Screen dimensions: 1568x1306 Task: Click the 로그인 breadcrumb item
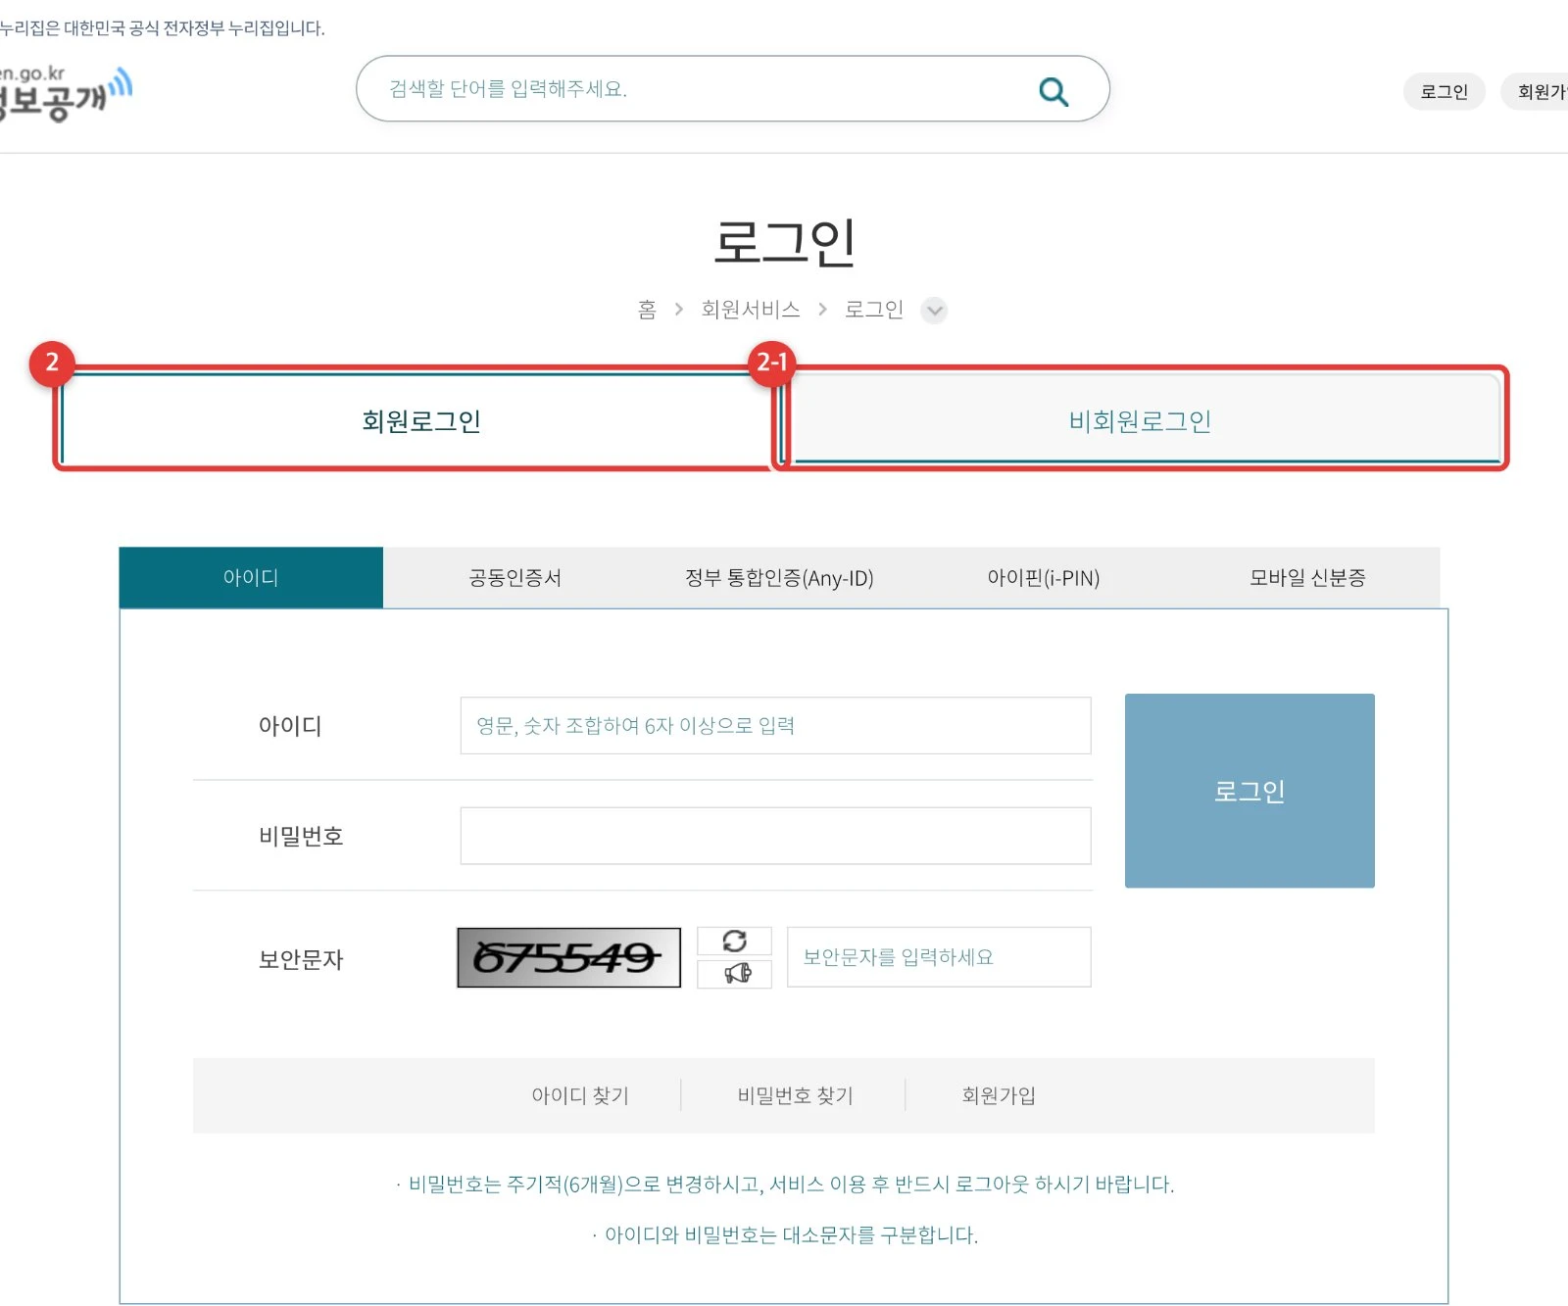point(874,310)
